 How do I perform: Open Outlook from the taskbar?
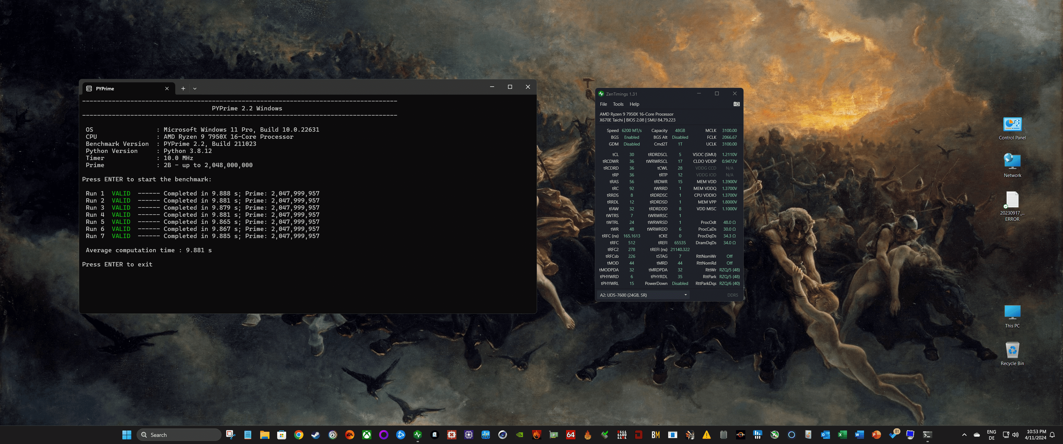click(825, 434)
